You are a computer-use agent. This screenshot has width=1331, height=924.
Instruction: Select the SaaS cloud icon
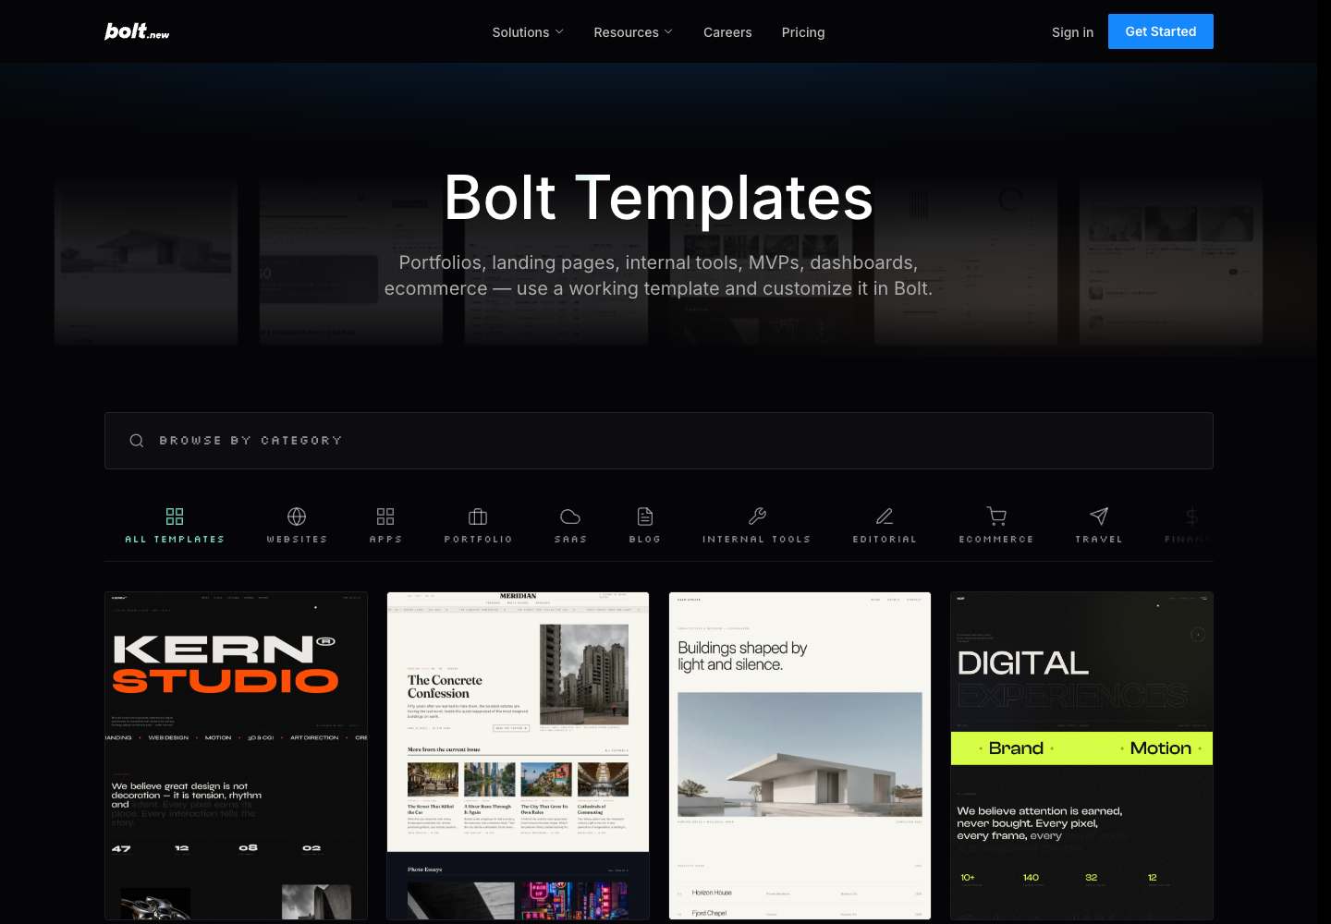pyautogui.click(x=570, y=517)
